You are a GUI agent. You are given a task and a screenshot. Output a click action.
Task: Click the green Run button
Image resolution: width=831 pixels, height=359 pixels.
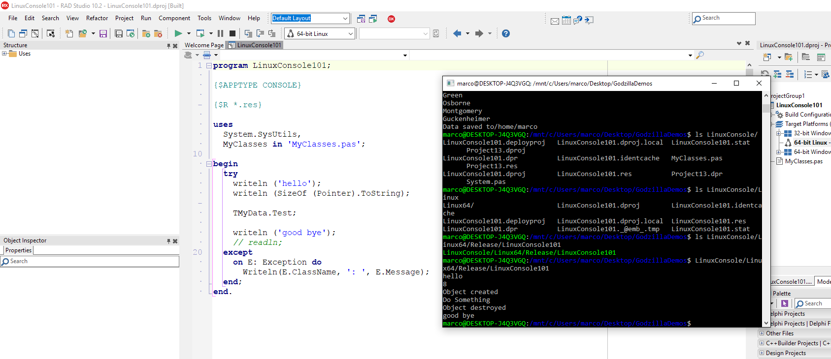click(178, 33)
